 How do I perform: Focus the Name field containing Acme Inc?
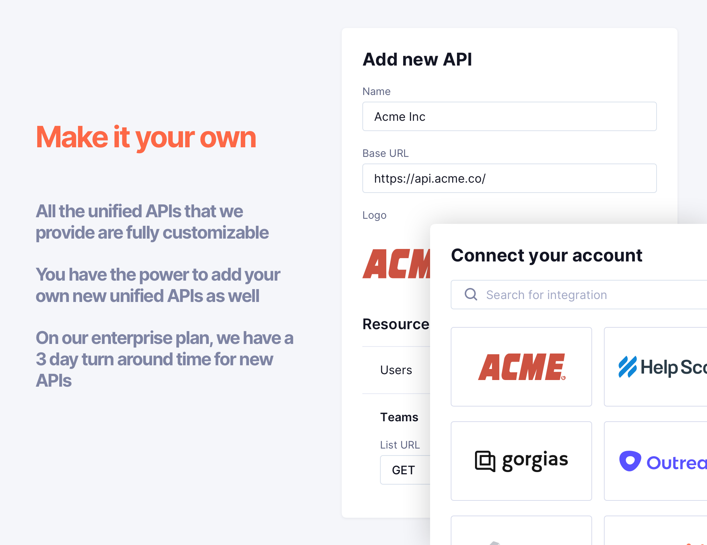[509, 116]
